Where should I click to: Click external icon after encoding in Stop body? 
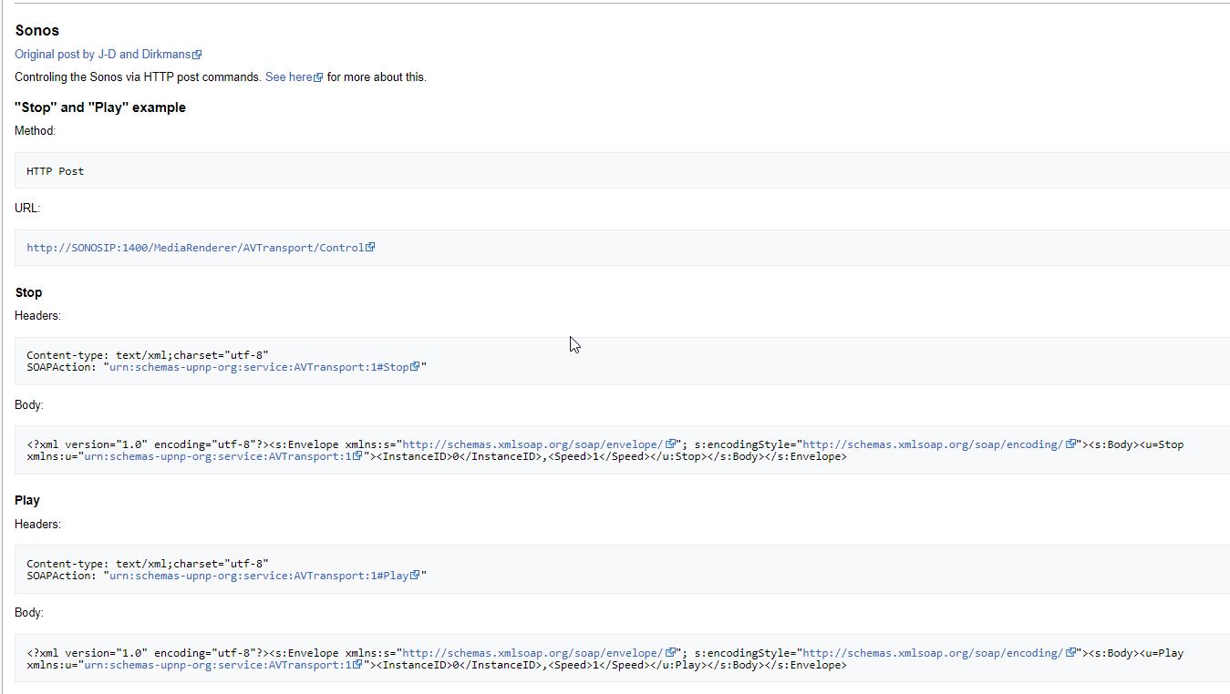[1070, 444]
